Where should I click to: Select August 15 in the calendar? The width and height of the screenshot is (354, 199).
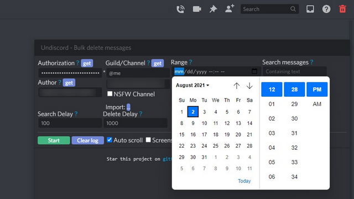point(181,134)
